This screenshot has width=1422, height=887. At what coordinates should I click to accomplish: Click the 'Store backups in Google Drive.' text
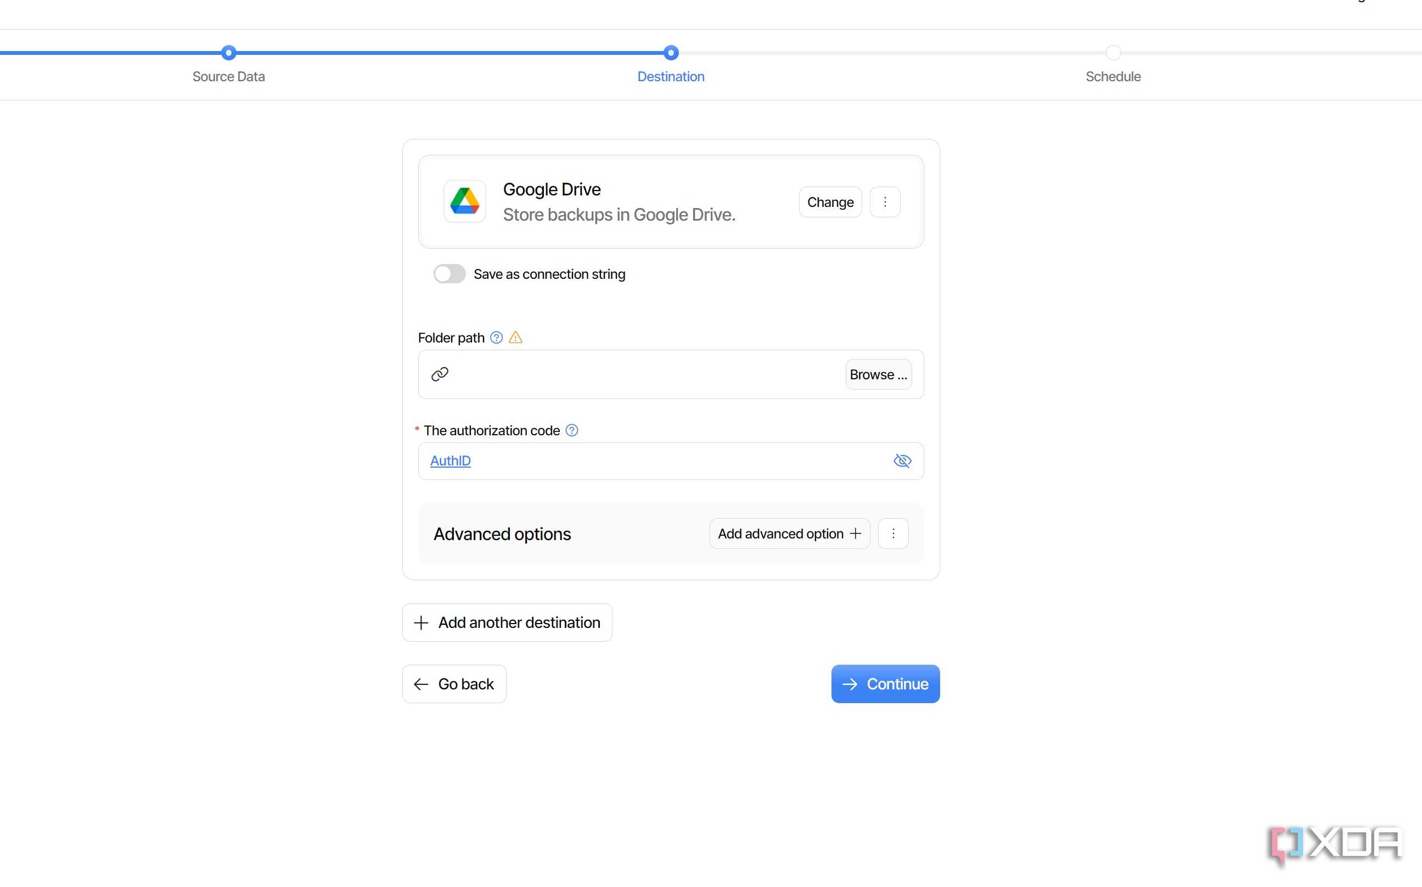619,215
